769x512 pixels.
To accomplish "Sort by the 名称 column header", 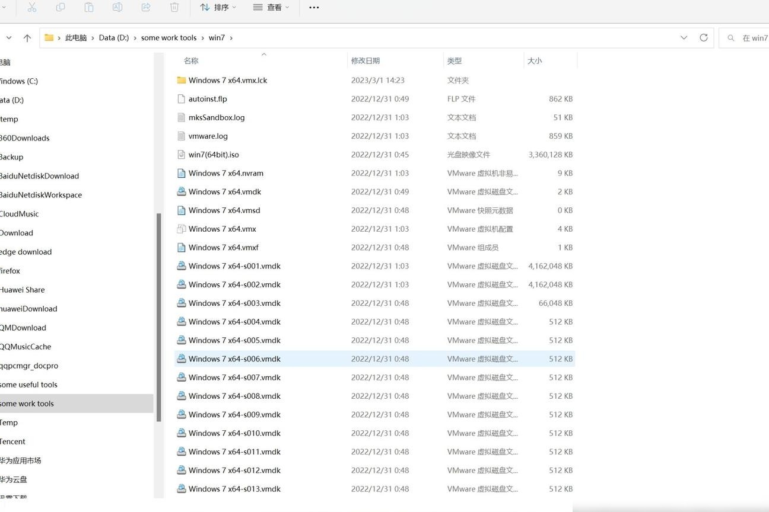I will point(191,60).
